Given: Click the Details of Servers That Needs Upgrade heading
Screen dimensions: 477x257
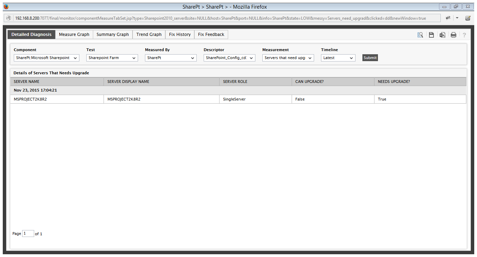Looking at the screenshot, I should [51, 73].
